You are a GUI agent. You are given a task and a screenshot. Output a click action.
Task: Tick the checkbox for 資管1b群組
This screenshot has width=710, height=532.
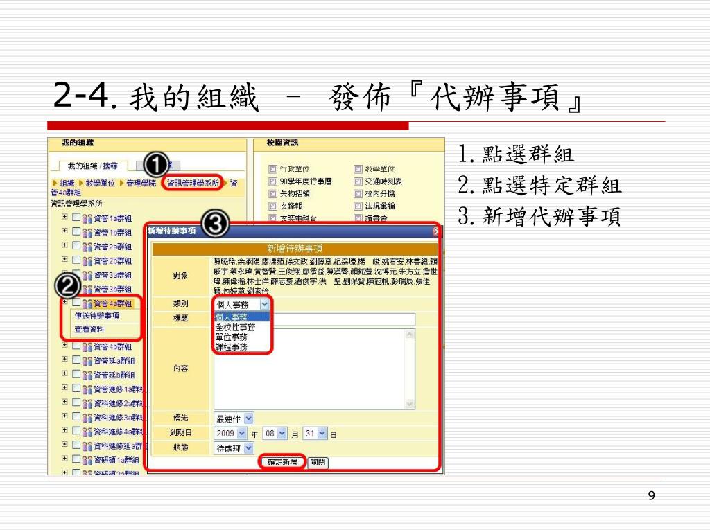[76, 231]
